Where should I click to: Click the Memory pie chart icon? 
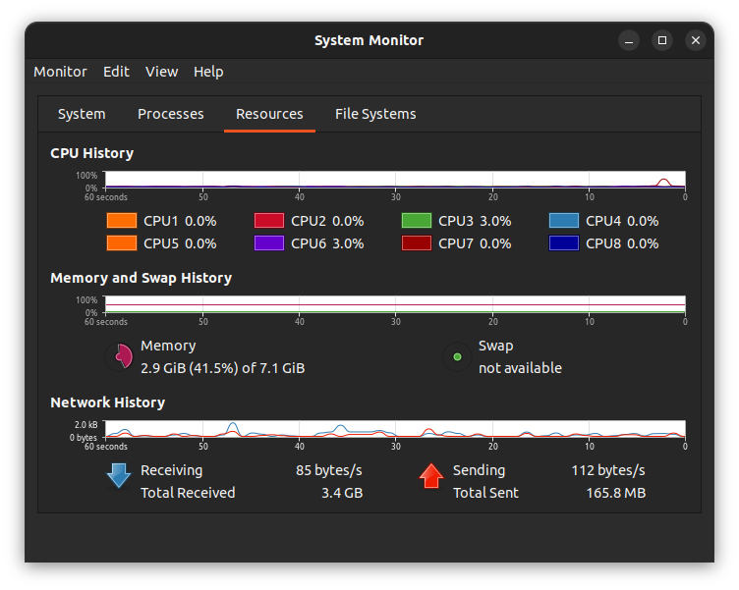120,356
